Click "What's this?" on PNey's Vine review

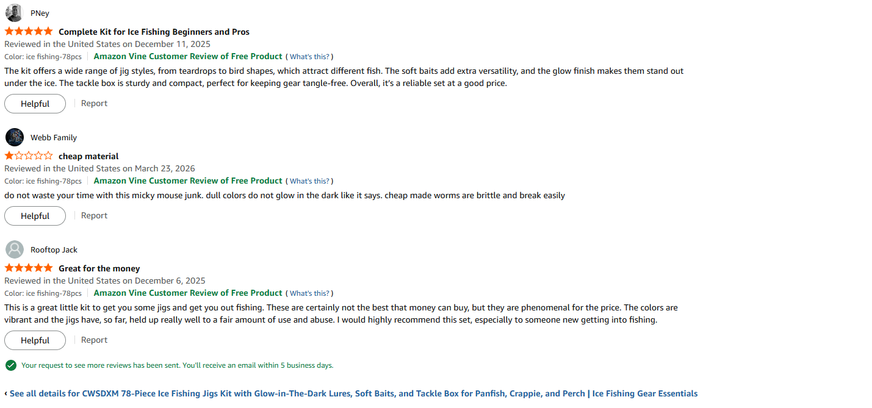point(309,57)
